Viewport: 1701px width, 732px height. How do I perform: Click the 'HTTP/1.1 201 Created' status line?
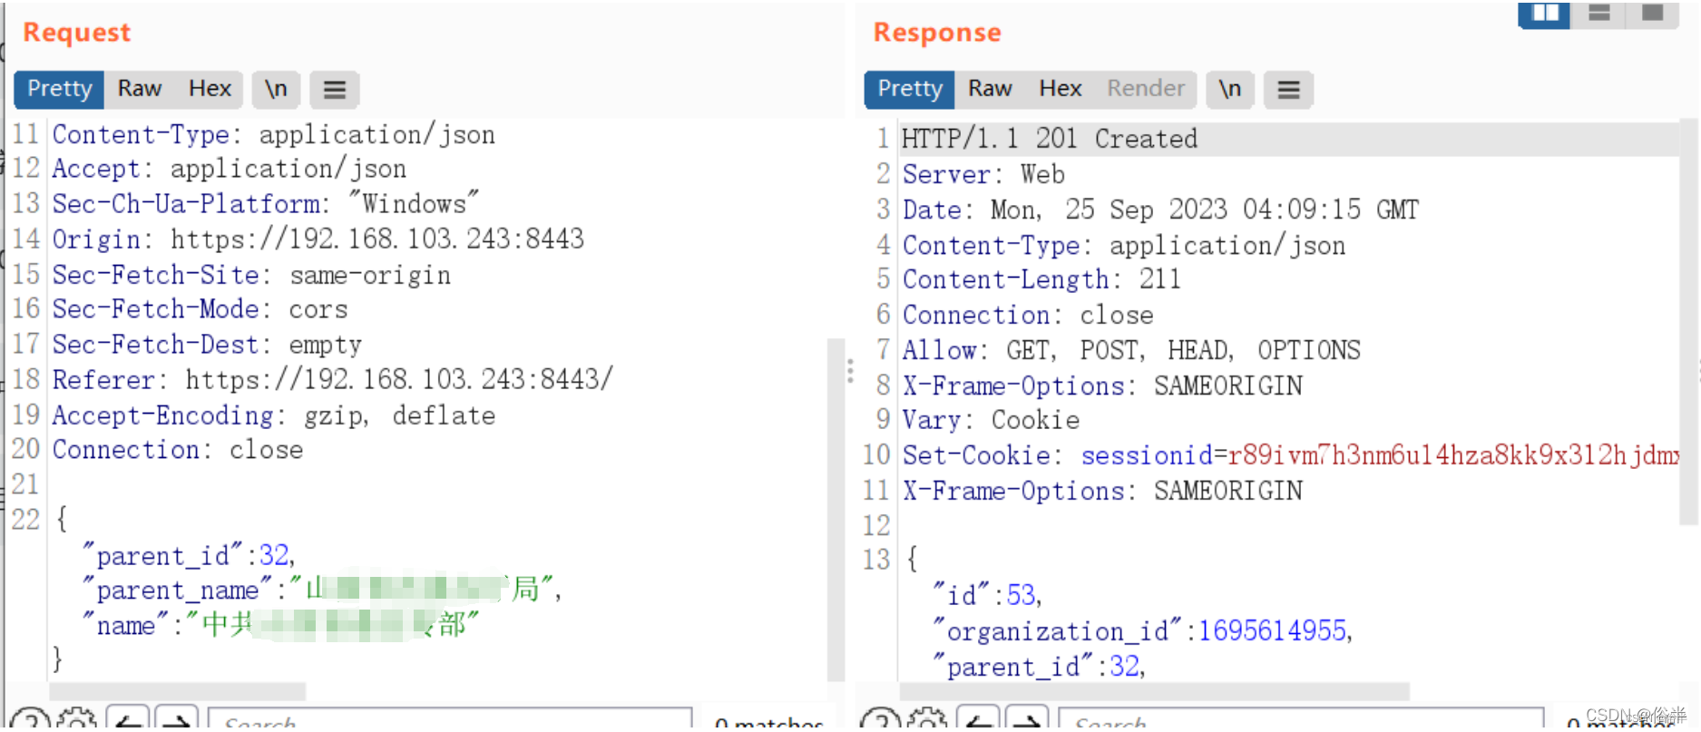coord(1049,140)
